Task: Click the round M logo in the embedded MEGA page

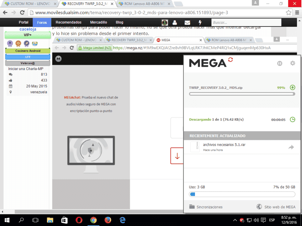Action: tap(58, 59)
